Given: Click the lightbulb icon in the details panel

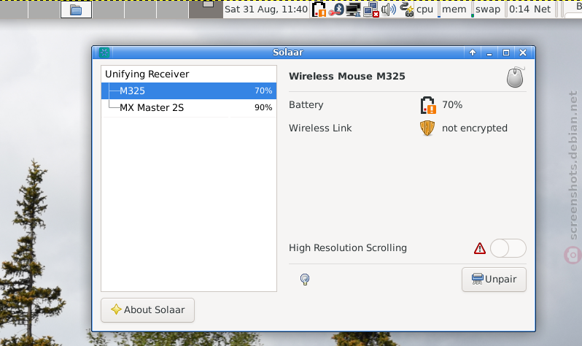Looking at the screenshot, I should click(305, 279).
